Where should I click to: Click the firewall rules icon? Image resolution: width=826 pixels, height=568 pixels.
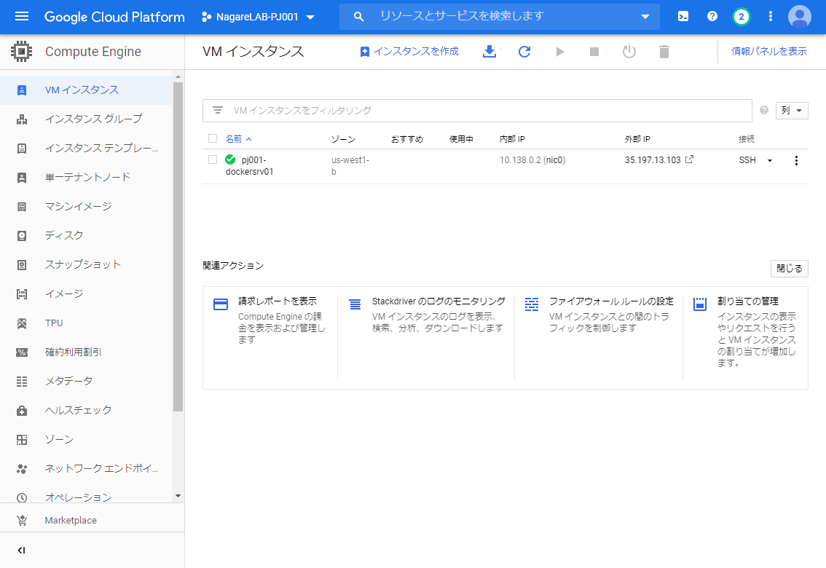pyautogui.click(x=532, y=304)
